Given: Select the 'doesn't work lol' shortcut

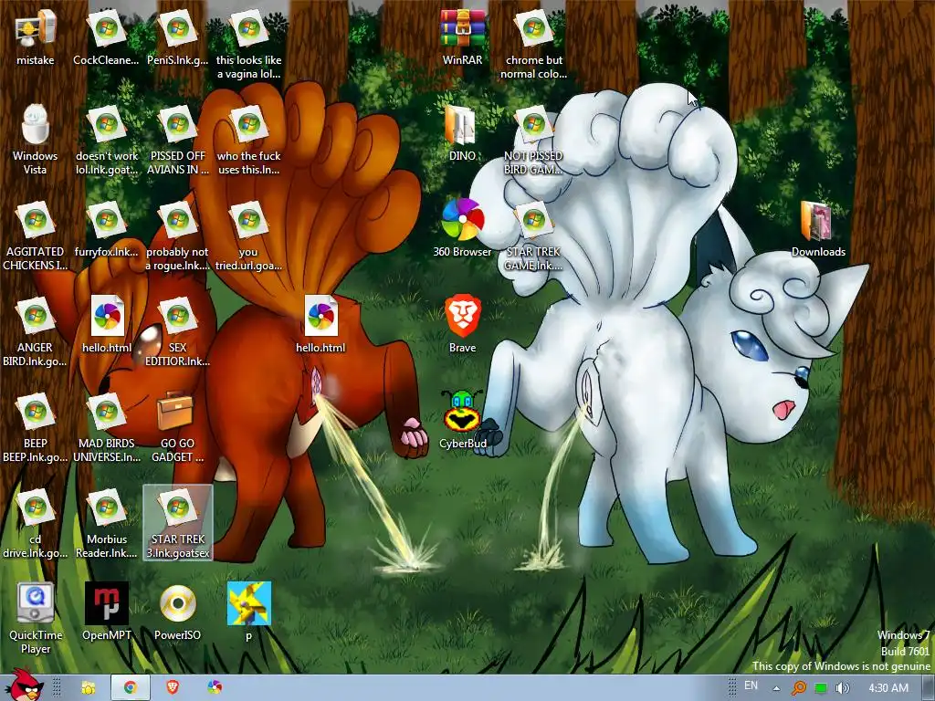Looking at the screenshot, I should pos(107,140).
